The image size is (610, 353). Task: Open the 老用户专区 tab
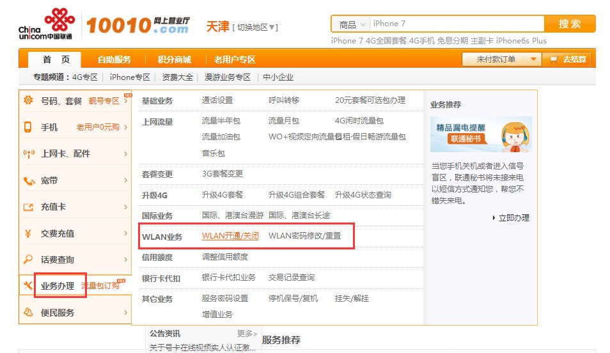point(235,59)
